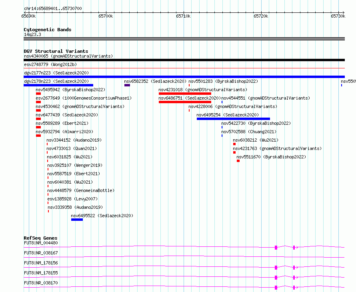Select the nsv6031825 (Wu2021) label
Image resolution: width=356 pixels, height=292 pixels.
pyautogui.click(x=70, y=157)
